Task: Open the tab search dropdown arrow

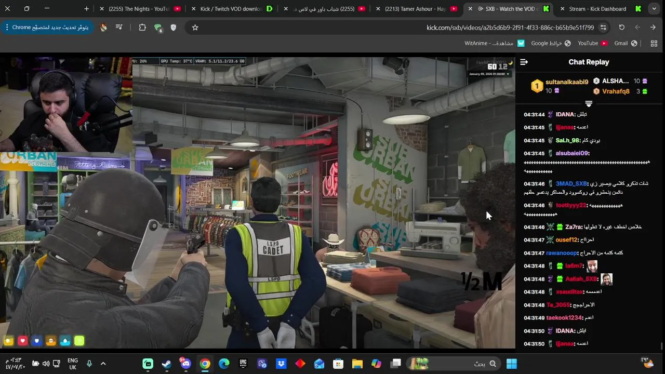Action: [654, 9]
